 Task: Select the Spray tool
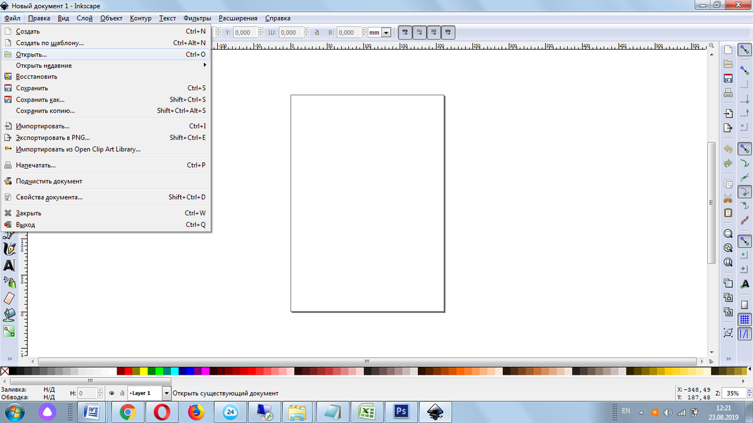point(9,281)
